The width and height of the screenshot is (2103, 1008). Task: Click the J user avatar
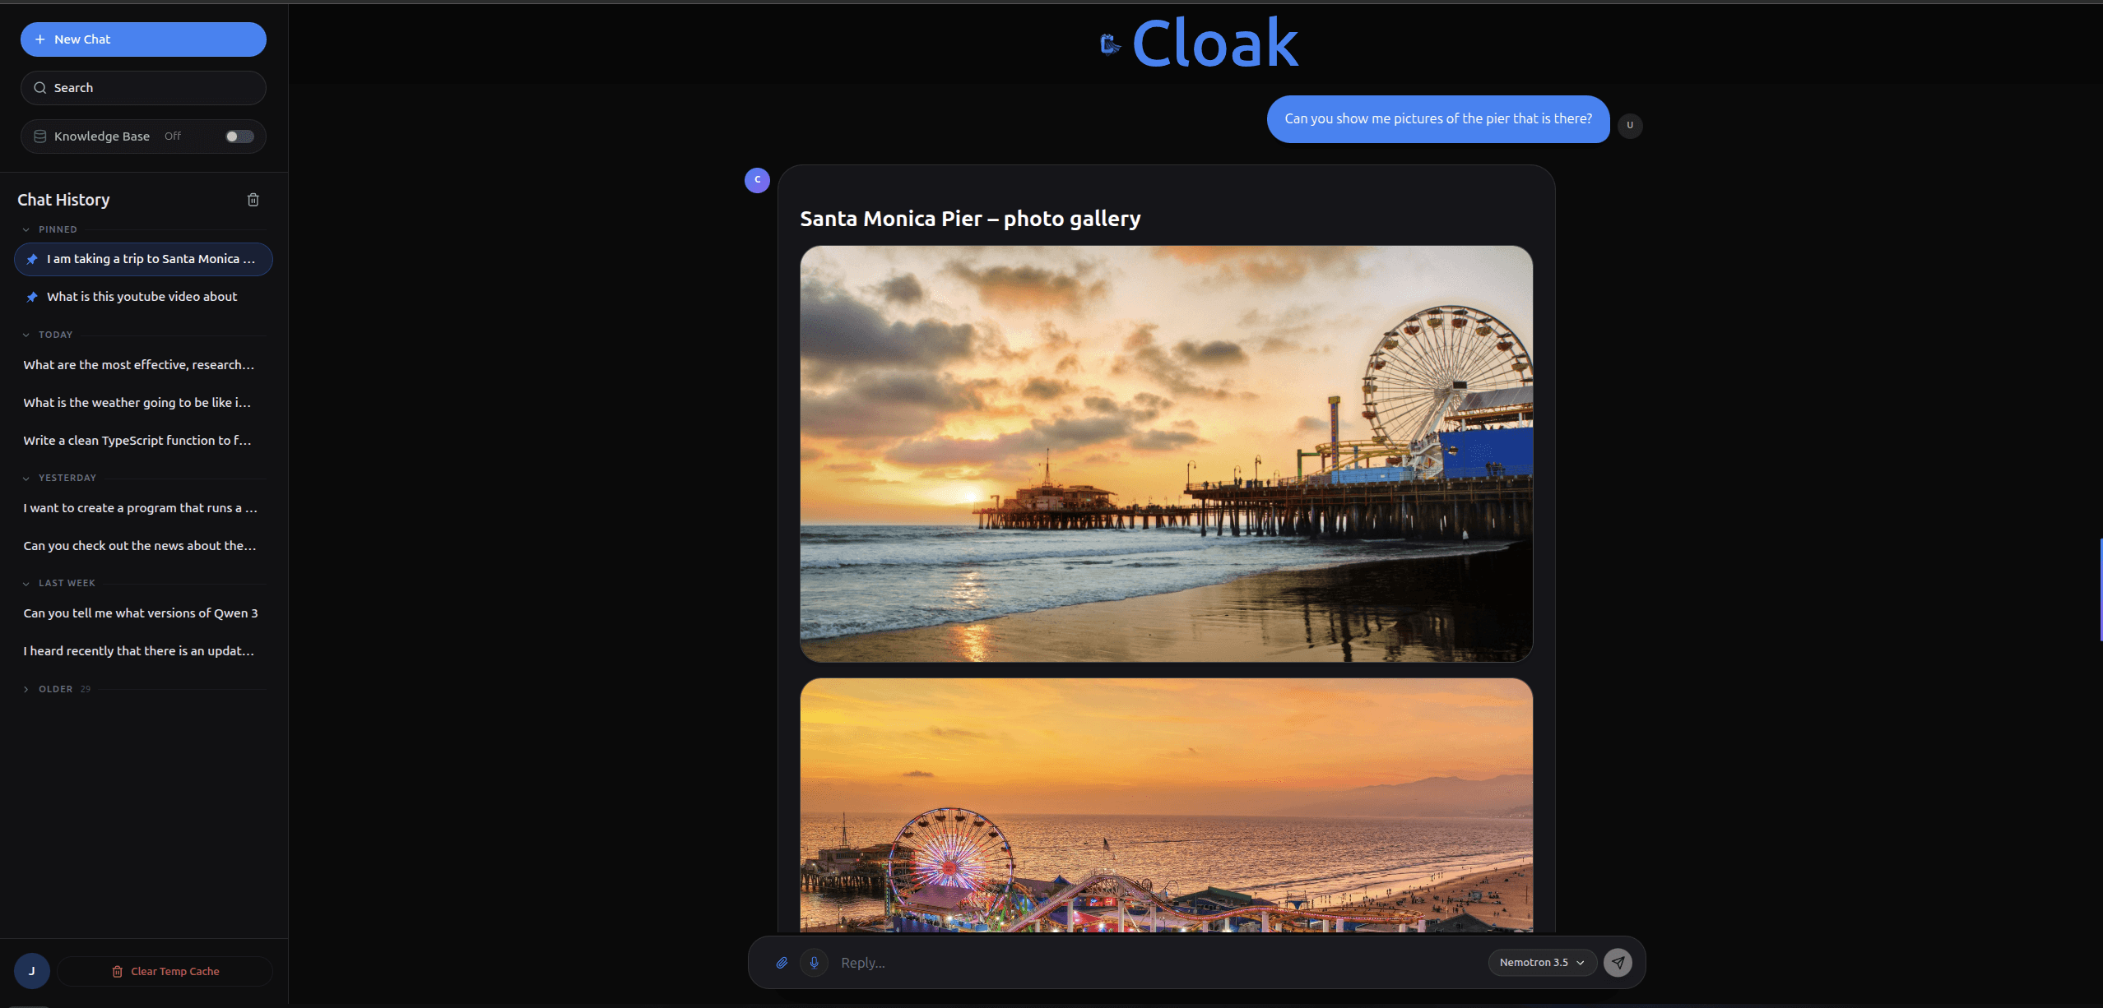32,971
